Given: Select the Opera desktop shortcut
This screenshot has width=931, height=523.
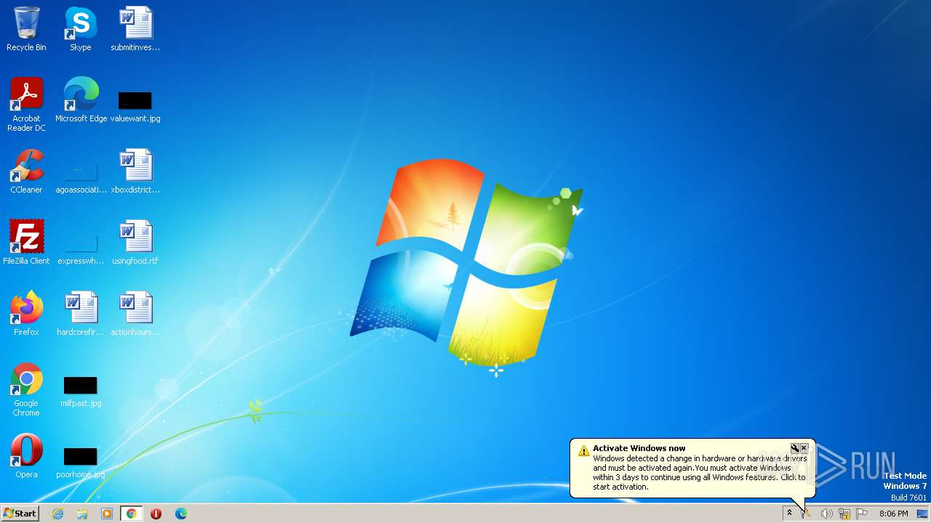Looking at the screenshot, I should pos(26,456).
